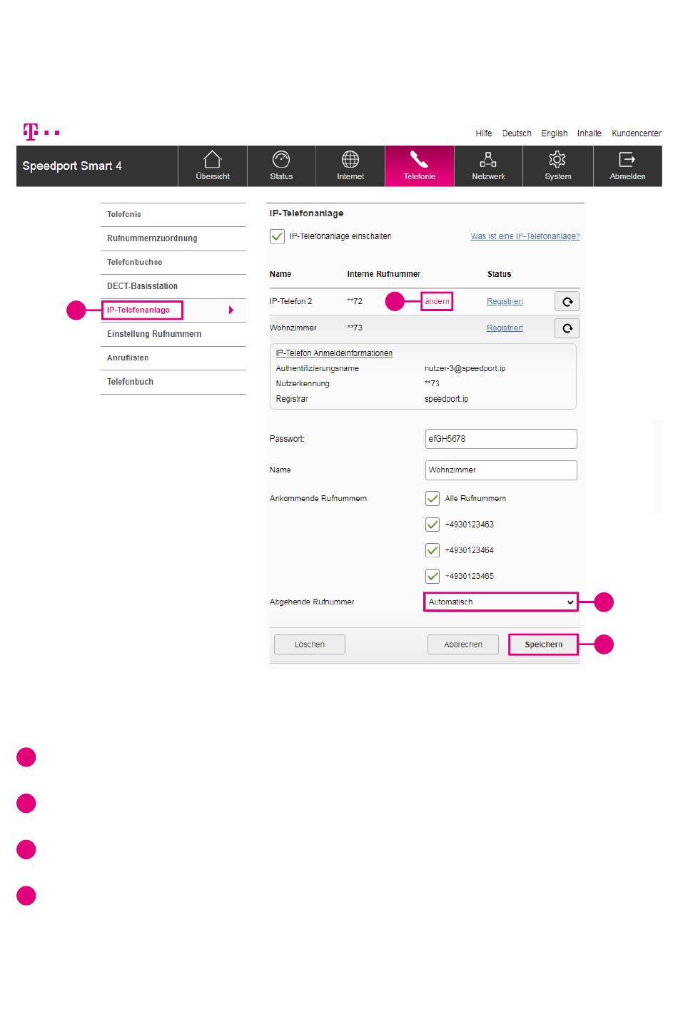The image size is (678, 1017).
Task: Click into the Passwort field
Action: tap(501, 439)
